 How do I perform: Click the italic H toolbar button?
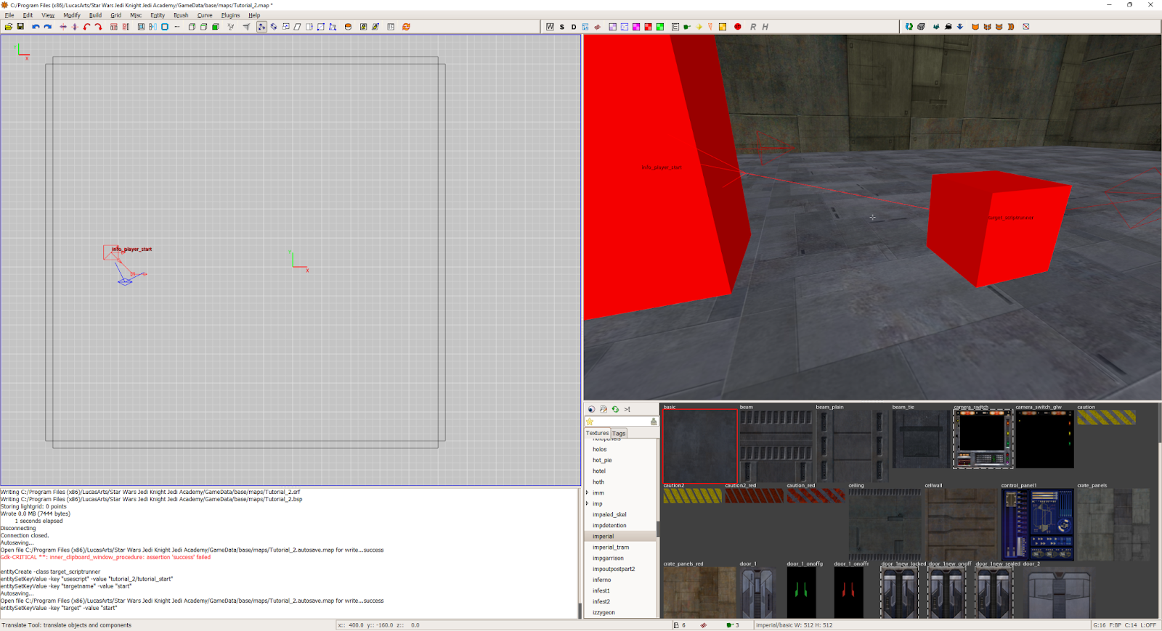(765, 27)
